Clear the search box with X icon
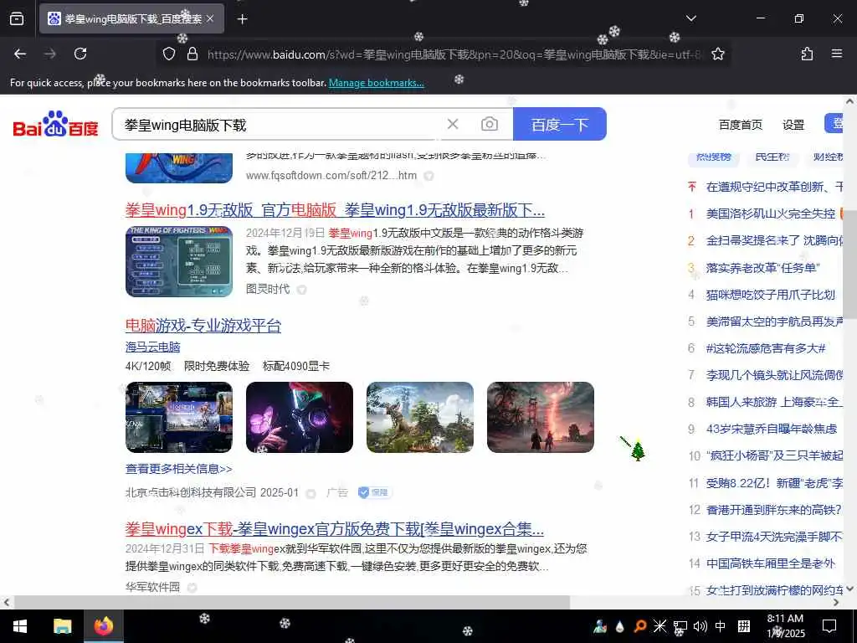The height and width of the screenshot is (643, 857). [453, 124]
